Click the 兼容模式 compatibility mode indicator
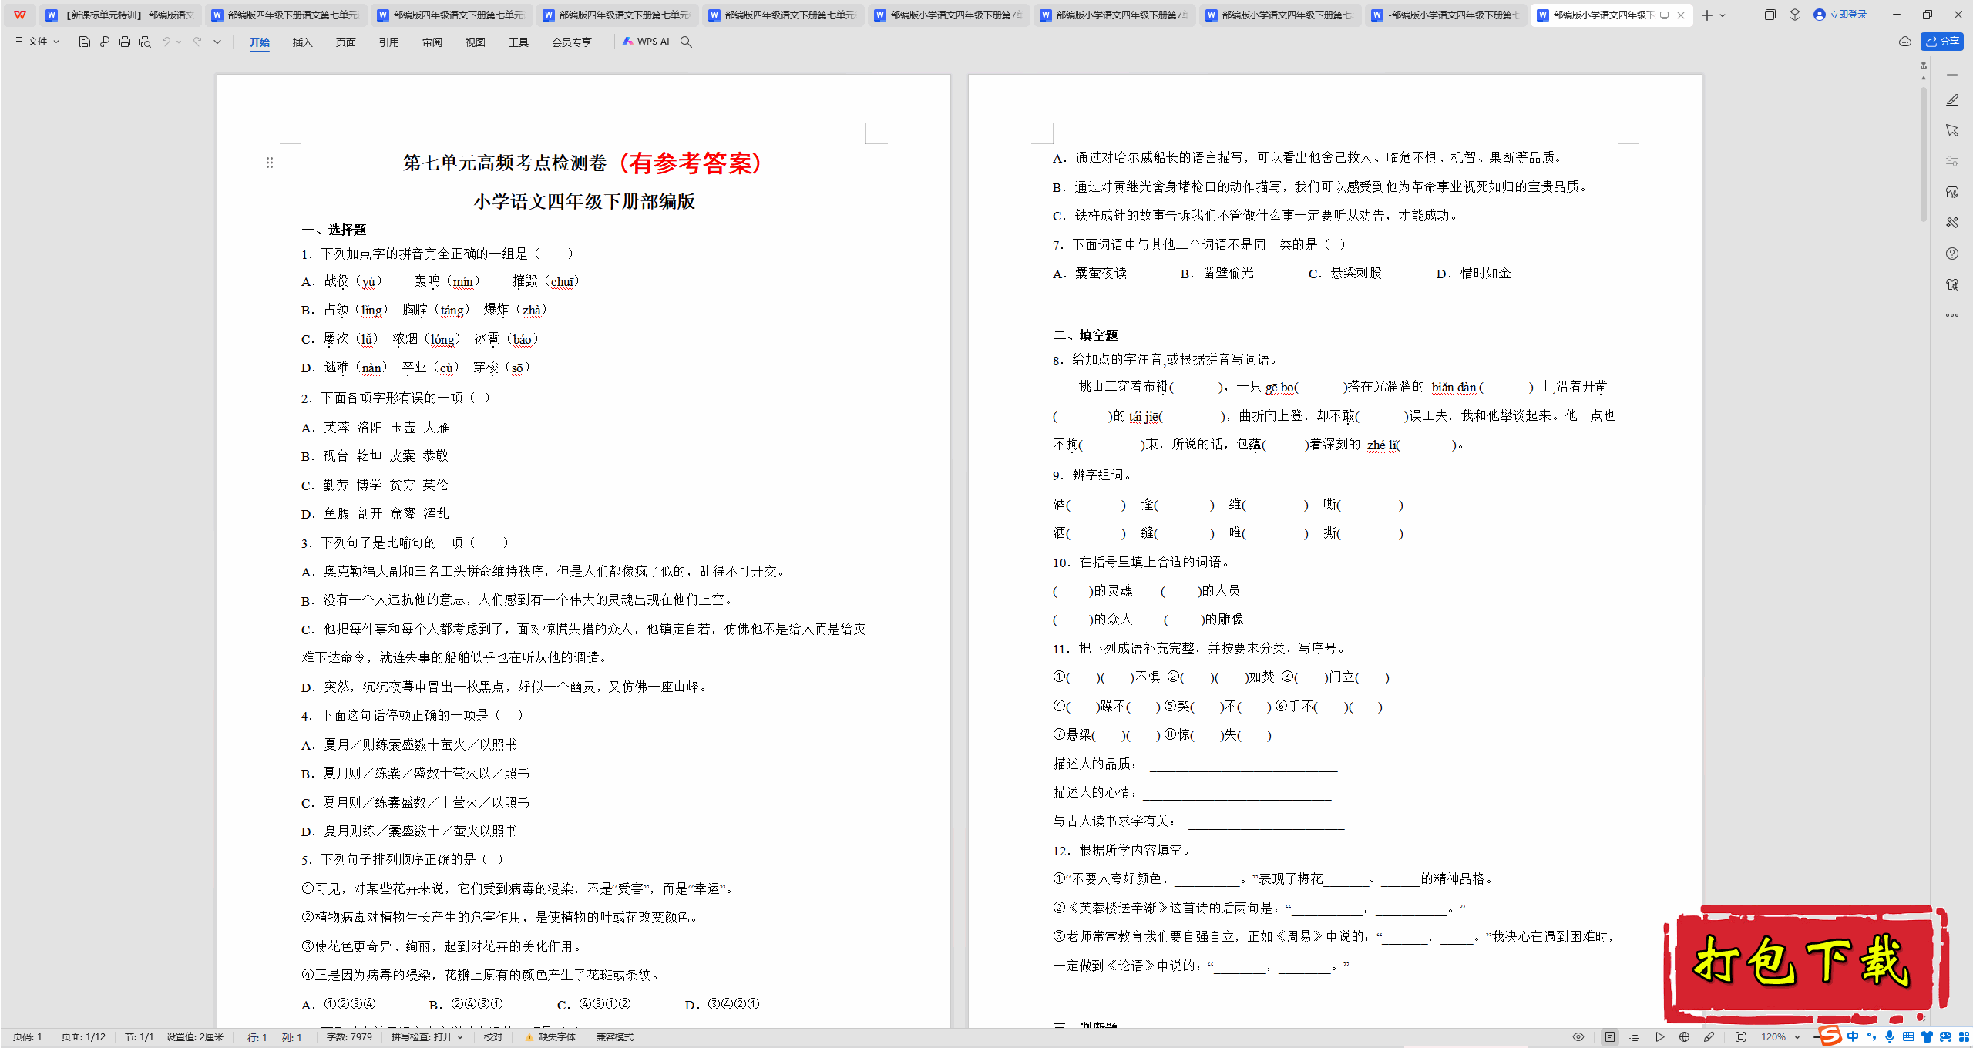The width and height of the screenshot is (1973, 1048). coord(615,1037)
